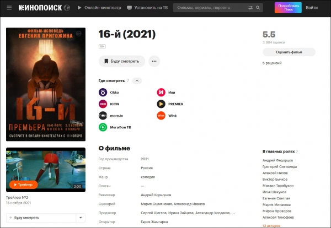This screenshot has height=228, width=331.
Task: Open Okko streaming service icon
Action: [103, 93]
